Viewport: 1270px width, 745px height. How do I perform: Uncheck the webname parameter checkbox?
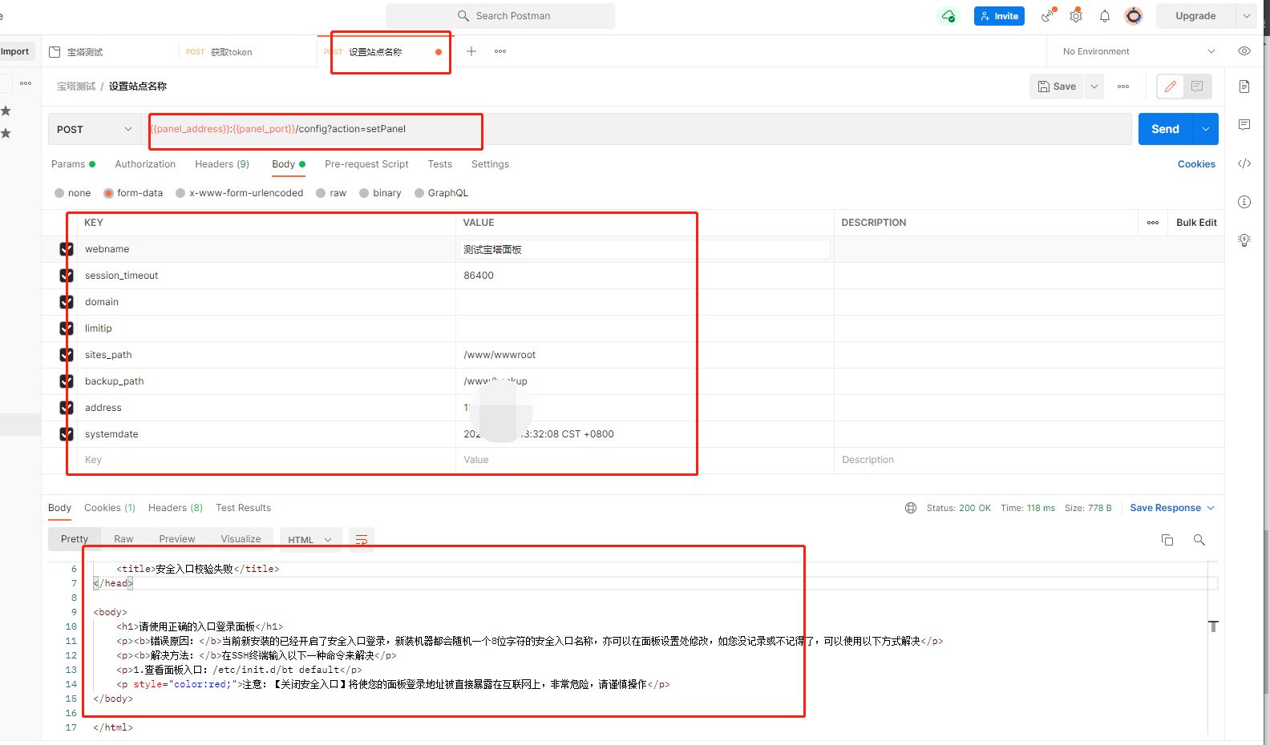pyautogui.click(x=67, y=249)
